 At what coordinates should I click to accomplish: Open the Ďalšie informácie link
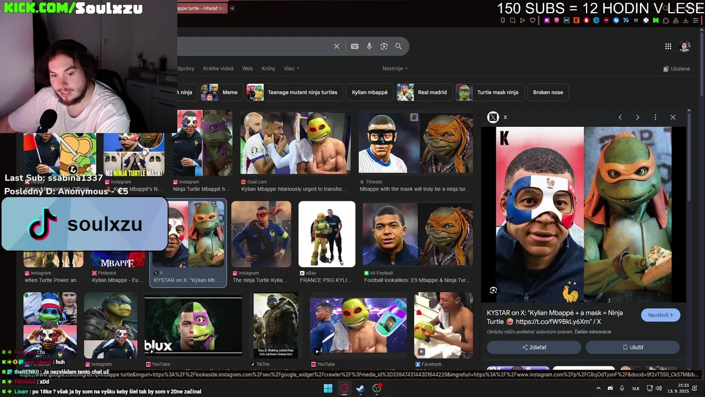[593, 332]
